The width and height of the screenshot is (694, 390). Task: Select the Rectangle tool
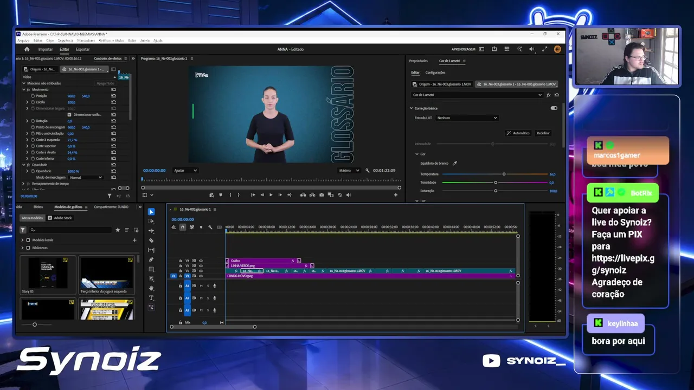coord(151,269)
